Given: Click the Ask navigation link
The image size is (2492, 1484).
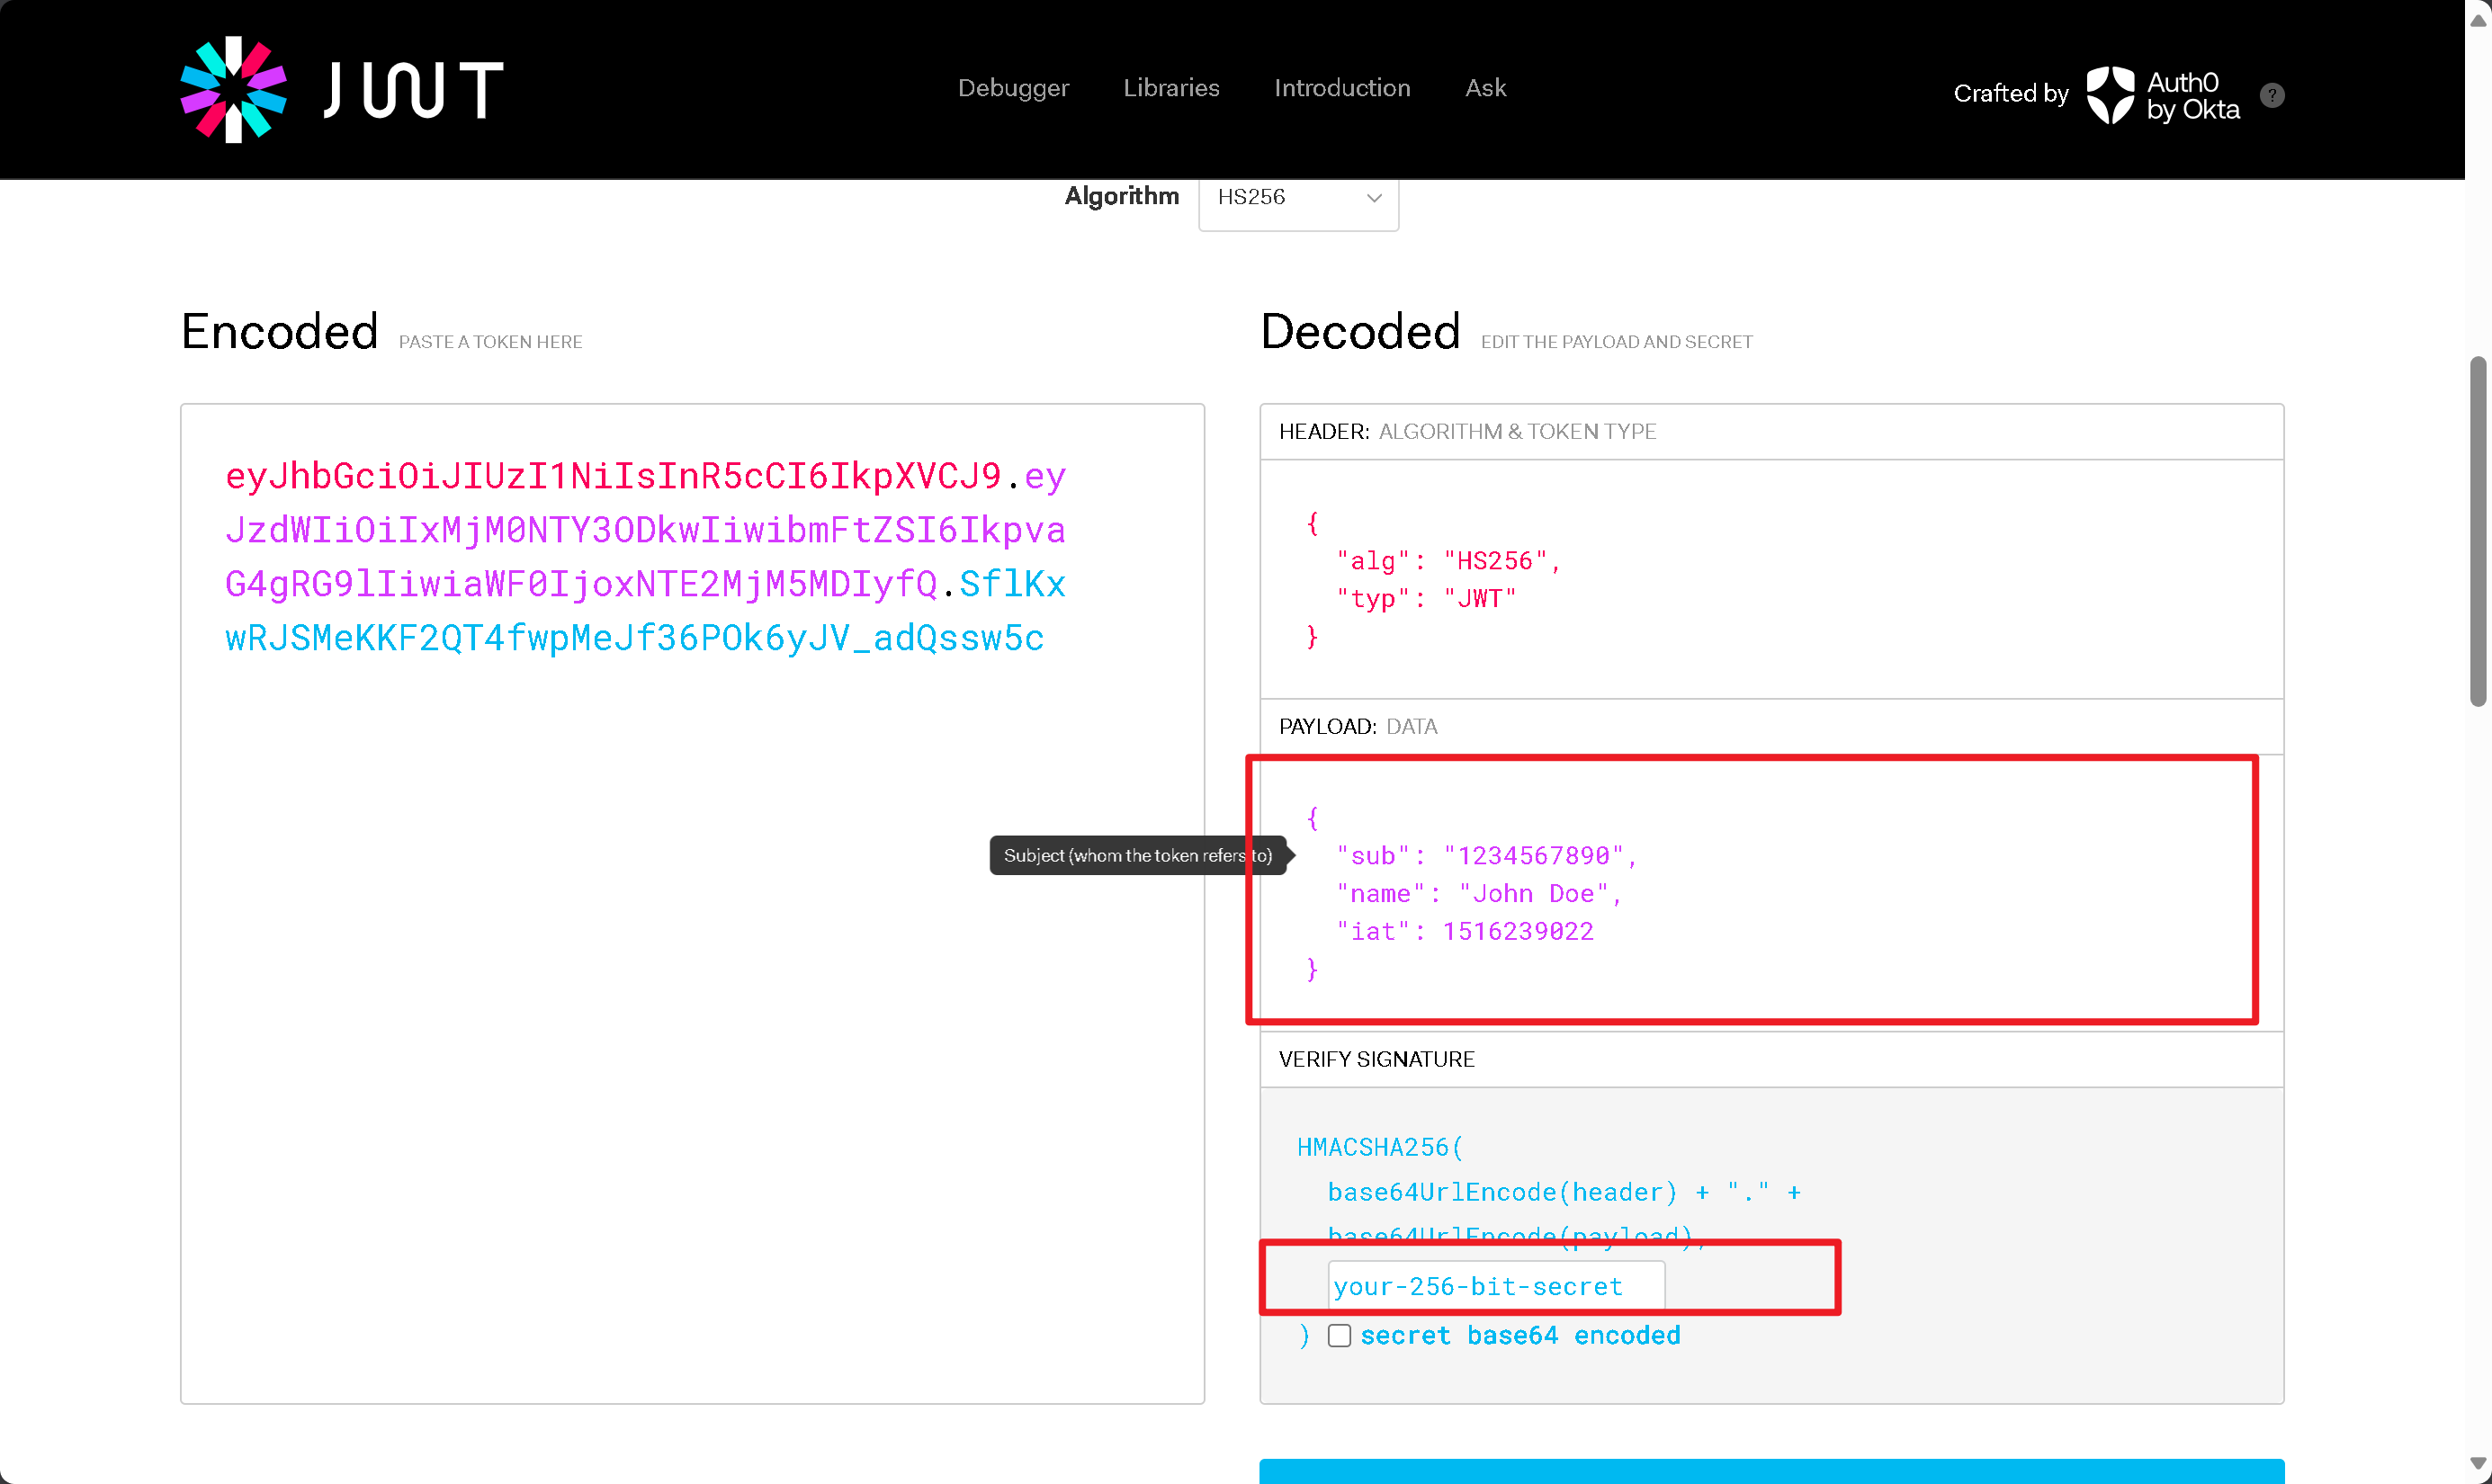Looking at the screenshot, I should 1484,88.
